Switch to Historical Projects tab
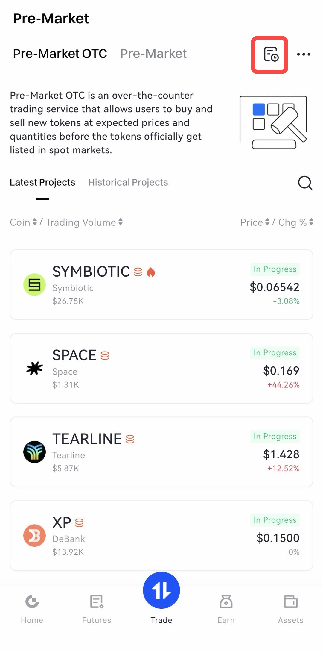Image resolution: width=323 pixels, height=653 pixels. [x=128, y=182]
